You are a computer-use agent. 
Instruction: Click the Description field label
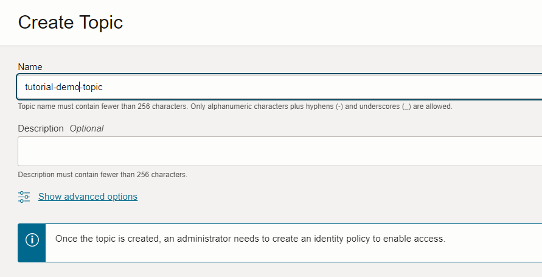[41, 128]
